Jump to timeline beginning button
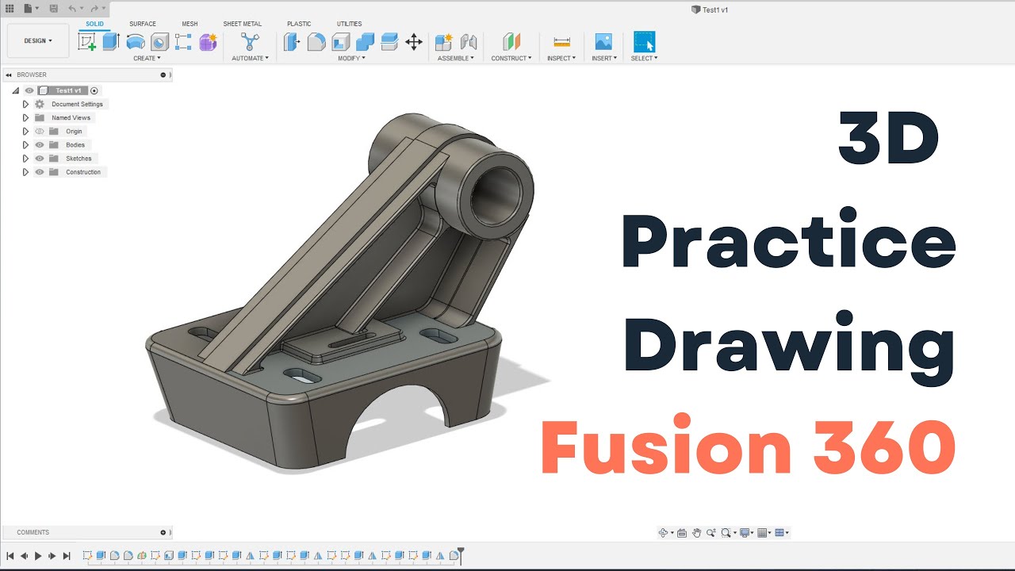This screenshot has height=571, width=1015. point(10,556)
